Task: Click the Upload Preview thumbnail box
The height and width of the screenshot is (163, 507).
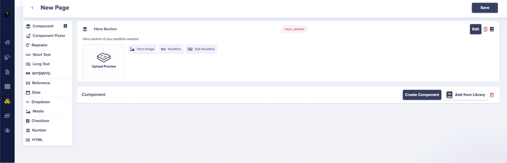Action: 104,61
